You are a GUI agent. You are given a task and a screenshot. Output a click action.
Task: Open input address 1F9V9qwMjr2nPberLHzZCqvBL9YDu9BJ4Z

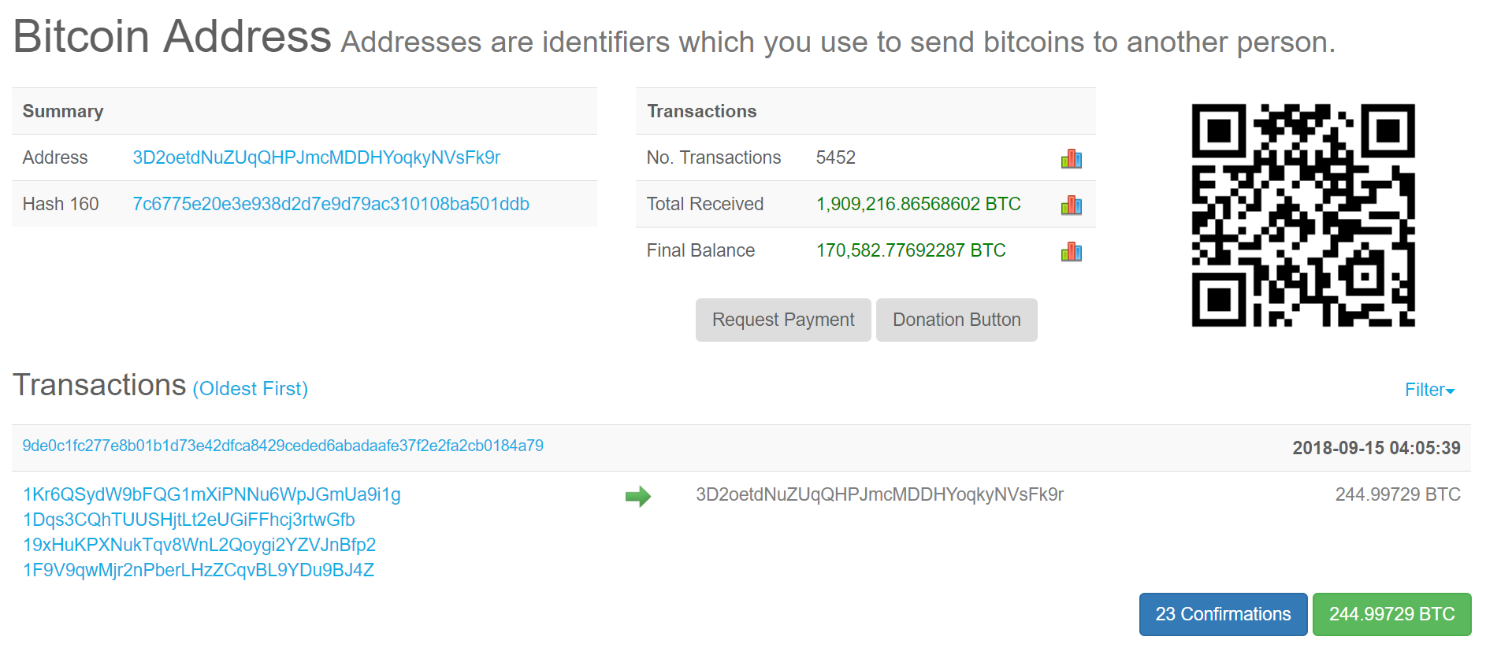(x=199, y=570)
